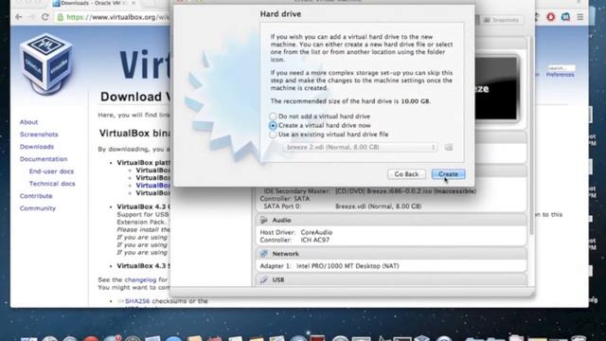Reload the VirtualBox downloads page
This screenshot has height=341, width=606.
pyautogui.click(x=45, y=17)
